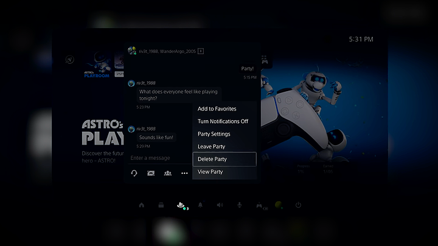This screenshot has height=246, width=438.
Task: Toggle the Mic icon in control center
Action: [x=240, y=205]
